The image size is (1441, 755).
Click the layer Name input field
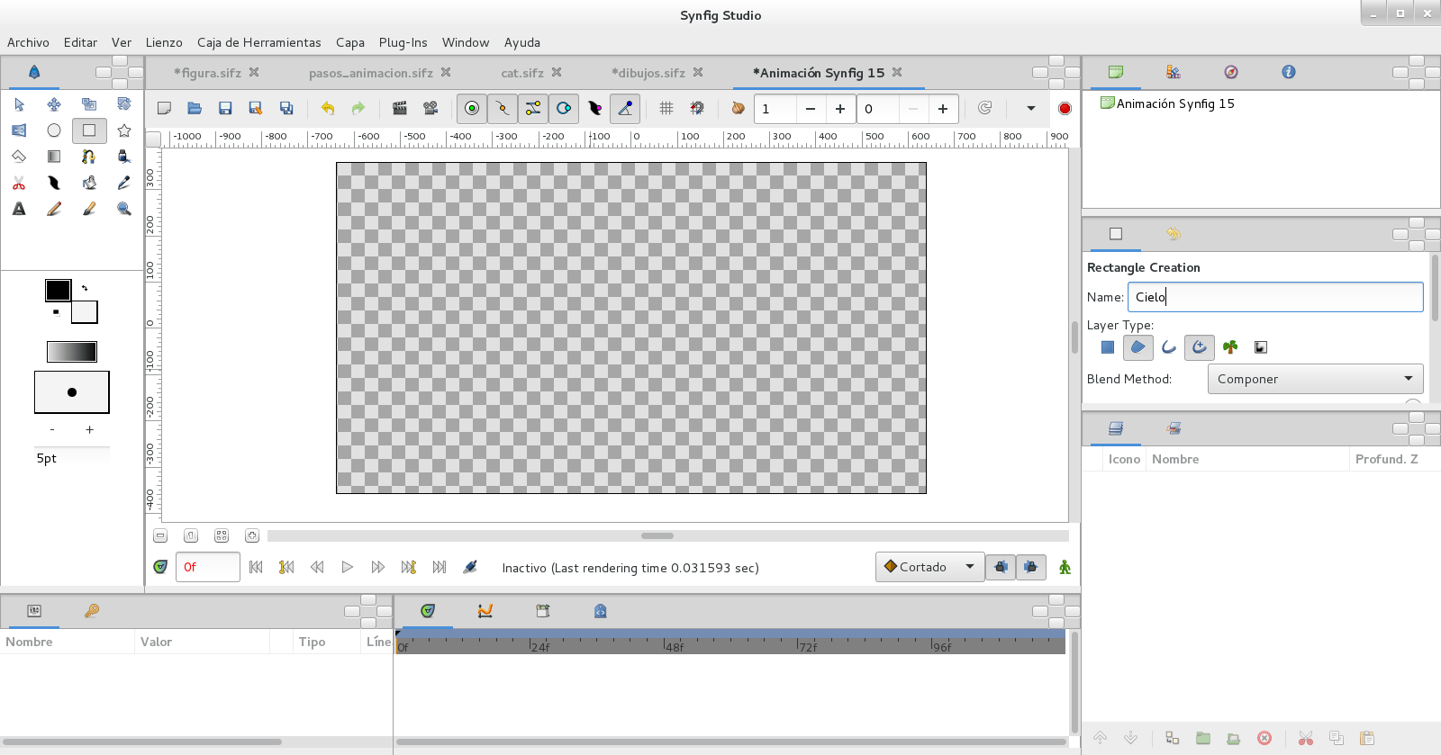1274,297
